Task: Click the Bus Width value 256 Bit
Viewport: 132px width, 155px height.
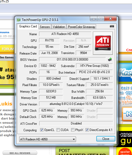Action: [x=99, y=91]
